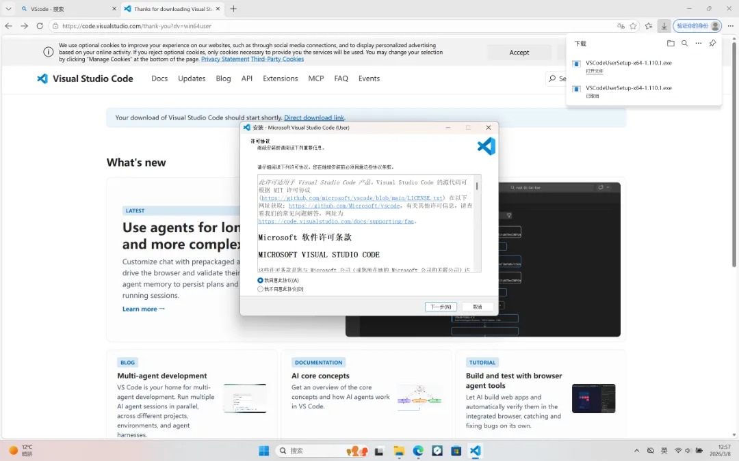Select the VS Code installer taskbar icon
739x461 pixels.
click(x=475, y=451)
